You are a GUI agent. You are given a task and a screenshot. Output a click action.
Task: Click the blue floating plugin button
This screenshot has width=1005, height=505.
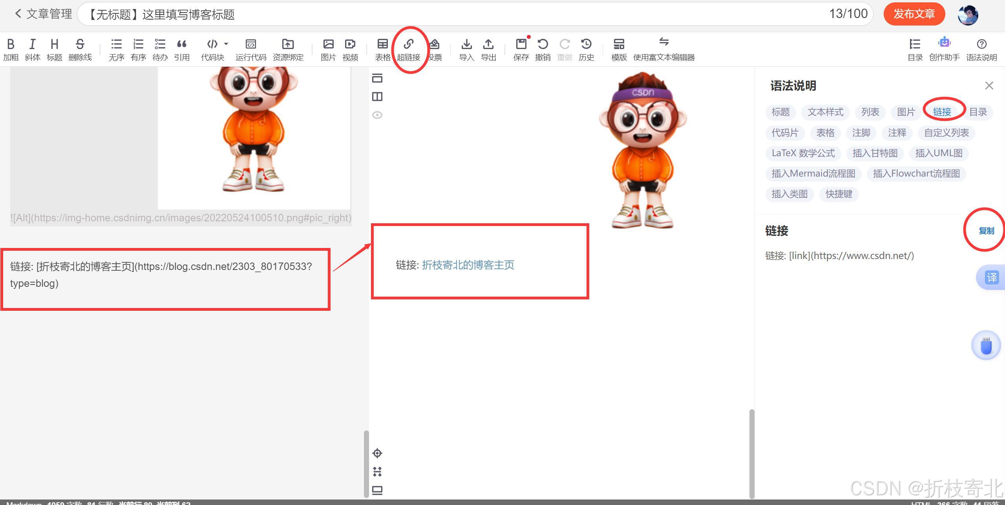point(986,346)
